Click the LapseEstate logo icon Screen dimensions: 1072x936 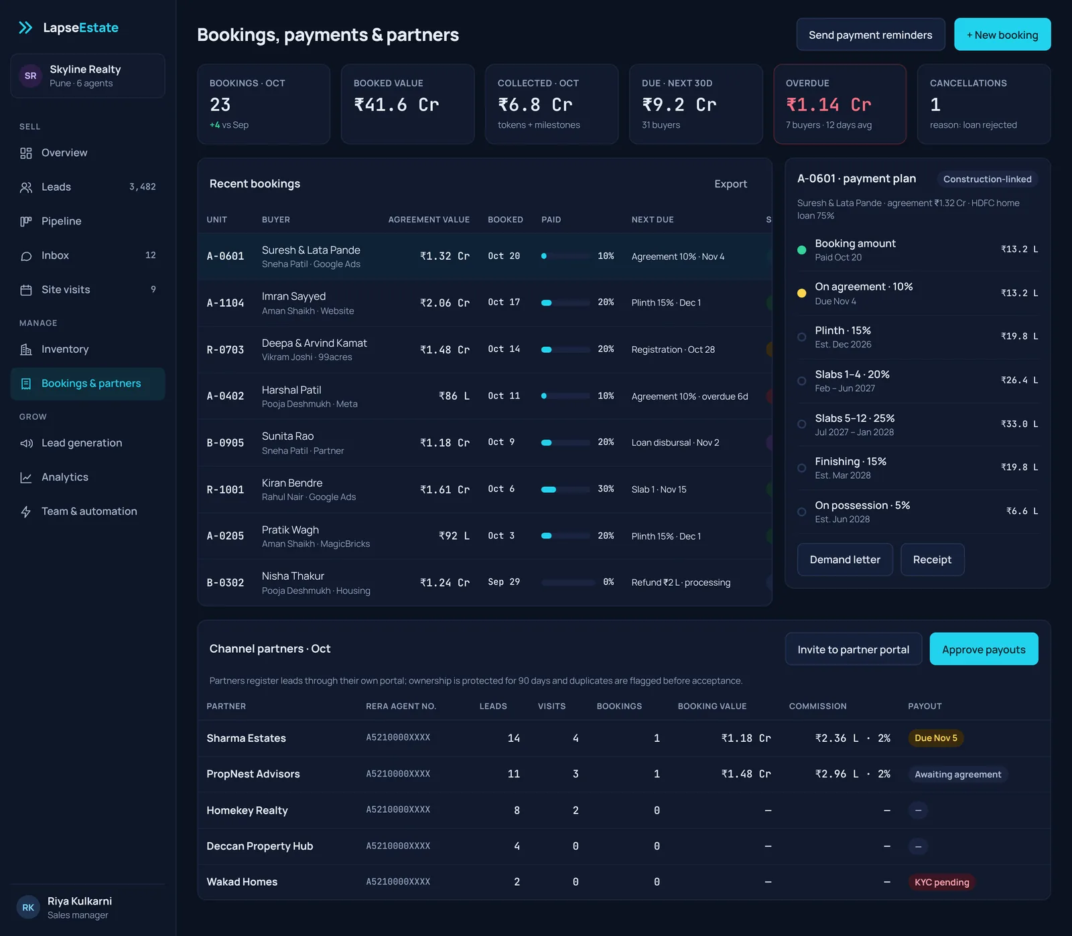coord(25,27)
